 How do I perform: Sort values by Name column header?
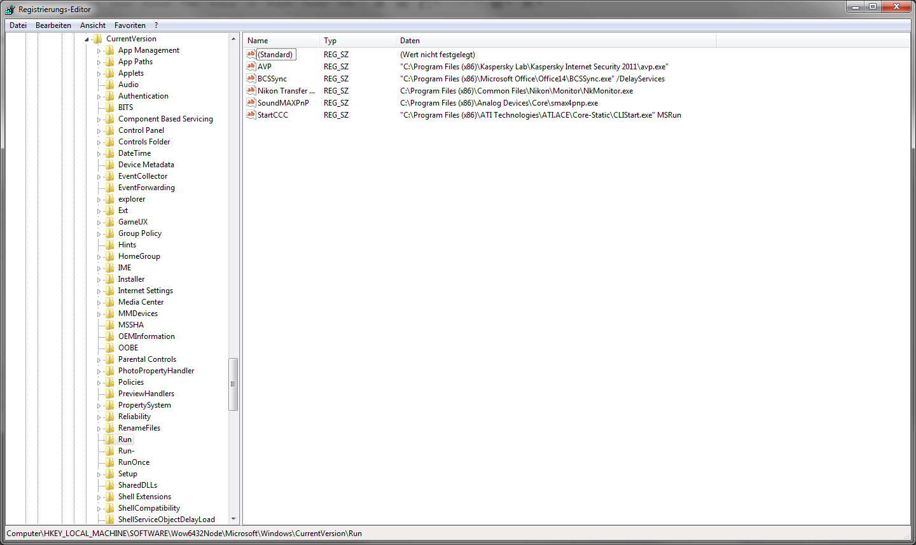point(281,41)
